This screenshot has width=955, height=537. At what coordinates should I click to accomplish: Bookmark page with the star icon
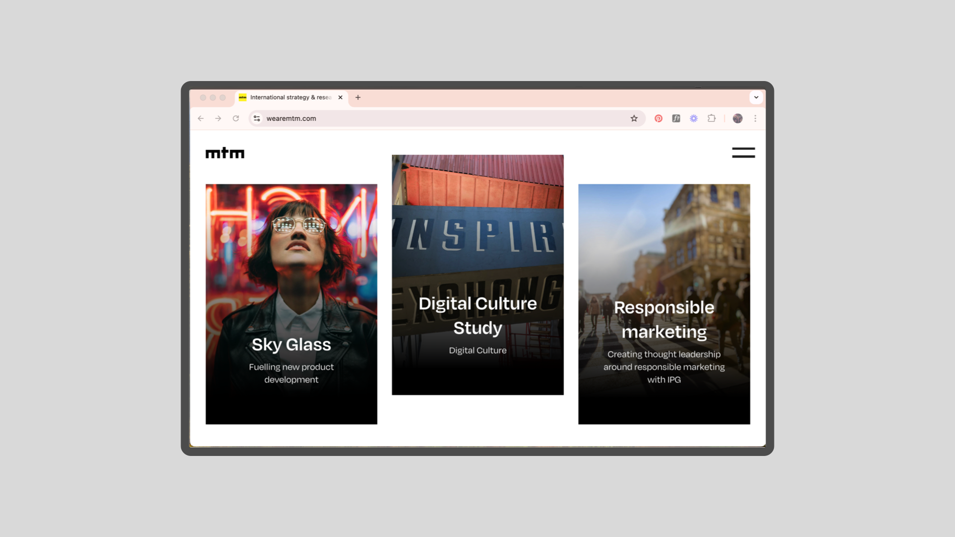tap(634, 118)
